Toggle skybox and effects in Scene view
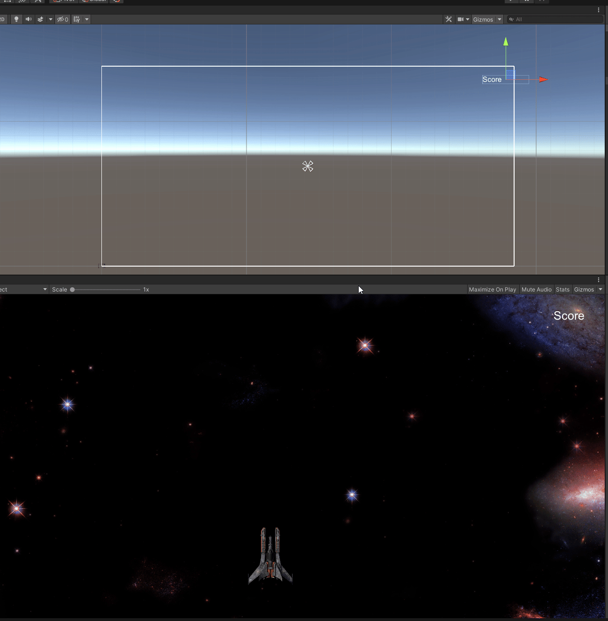Screen dimensions: 608x621 coord(40,19)
